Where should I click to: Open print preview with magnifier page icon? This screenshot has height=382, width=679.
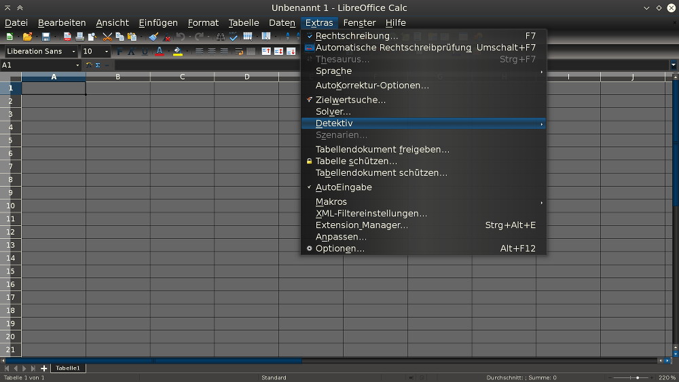point(92,37)
